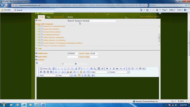The height and width of the screenshot is (107, 190).
Task: Apply Strikethrough formatting
Action: 117,69
